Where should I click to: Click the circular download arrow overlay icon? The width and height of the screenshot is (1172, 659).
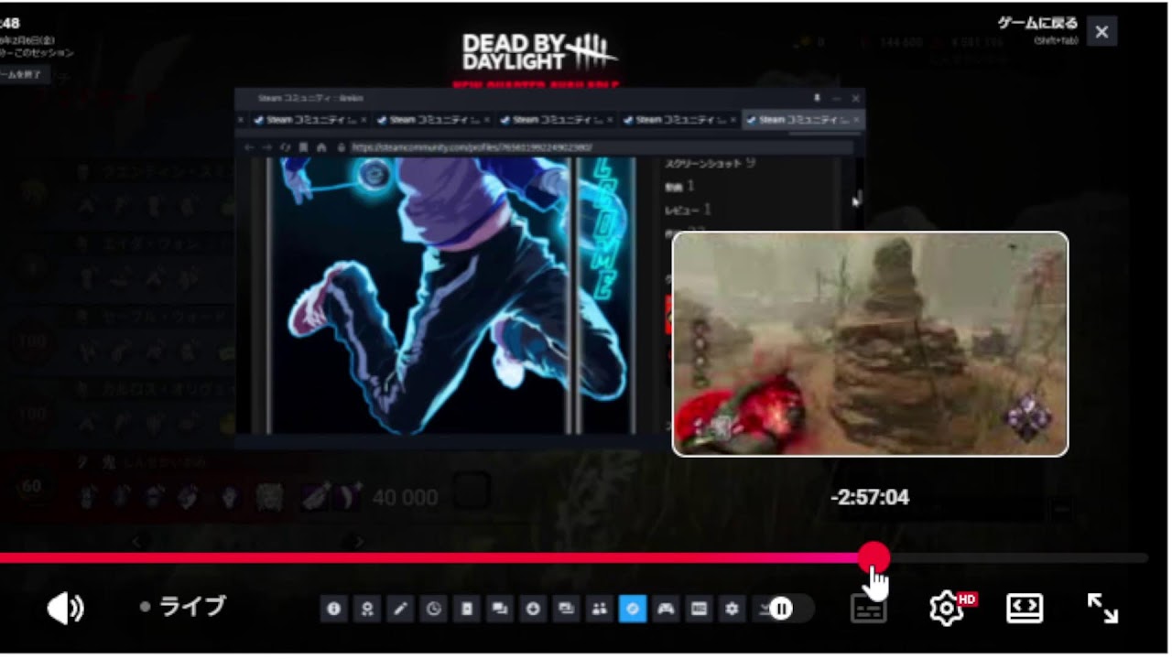tap(533, 608)
